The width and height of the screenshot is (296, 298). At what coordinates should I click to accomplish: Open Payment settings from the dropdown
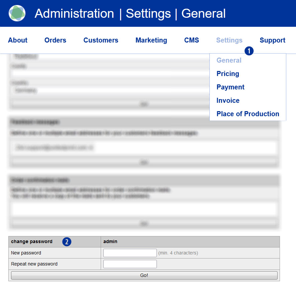(x=230, y=87)
